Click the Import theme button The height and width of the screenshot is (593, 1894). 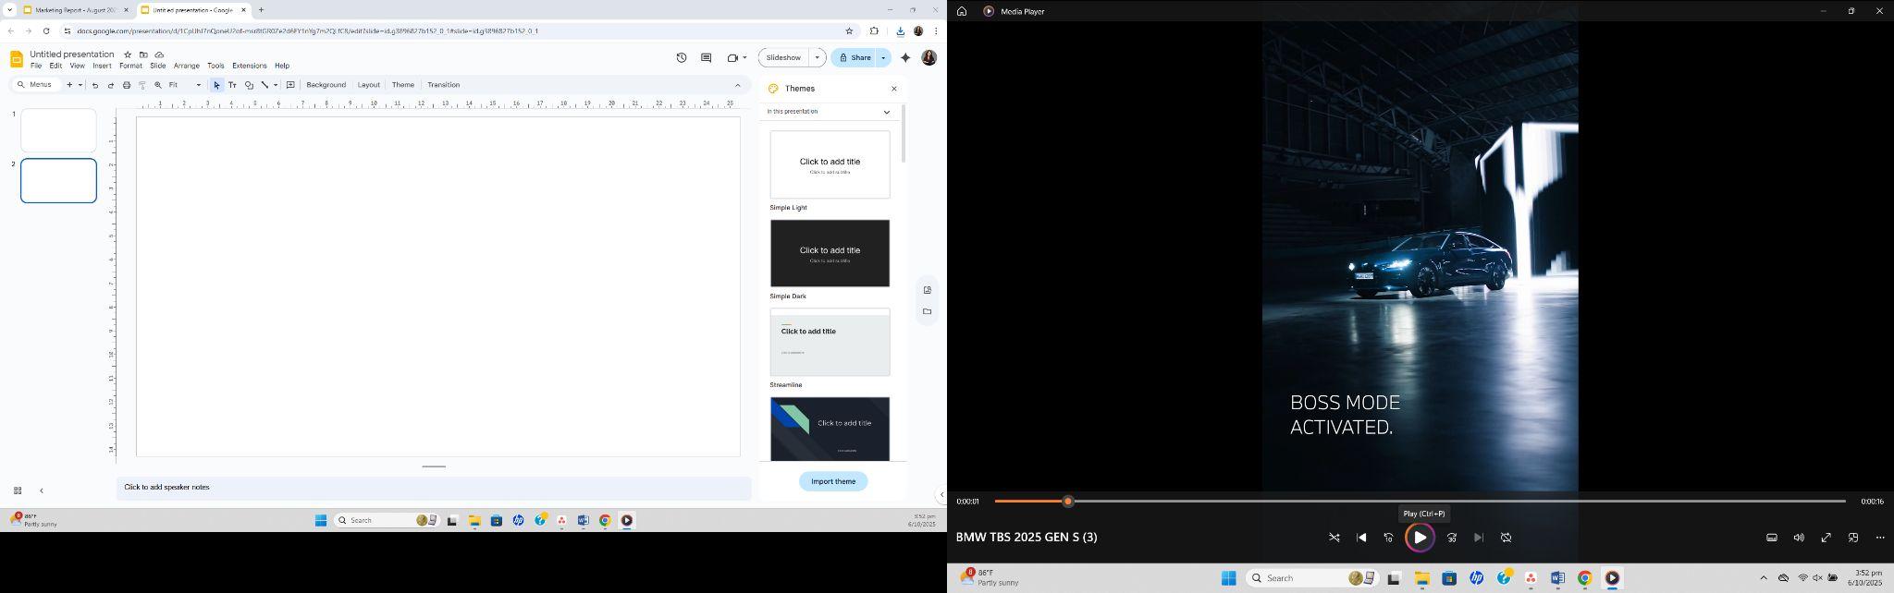pos(833,481)
